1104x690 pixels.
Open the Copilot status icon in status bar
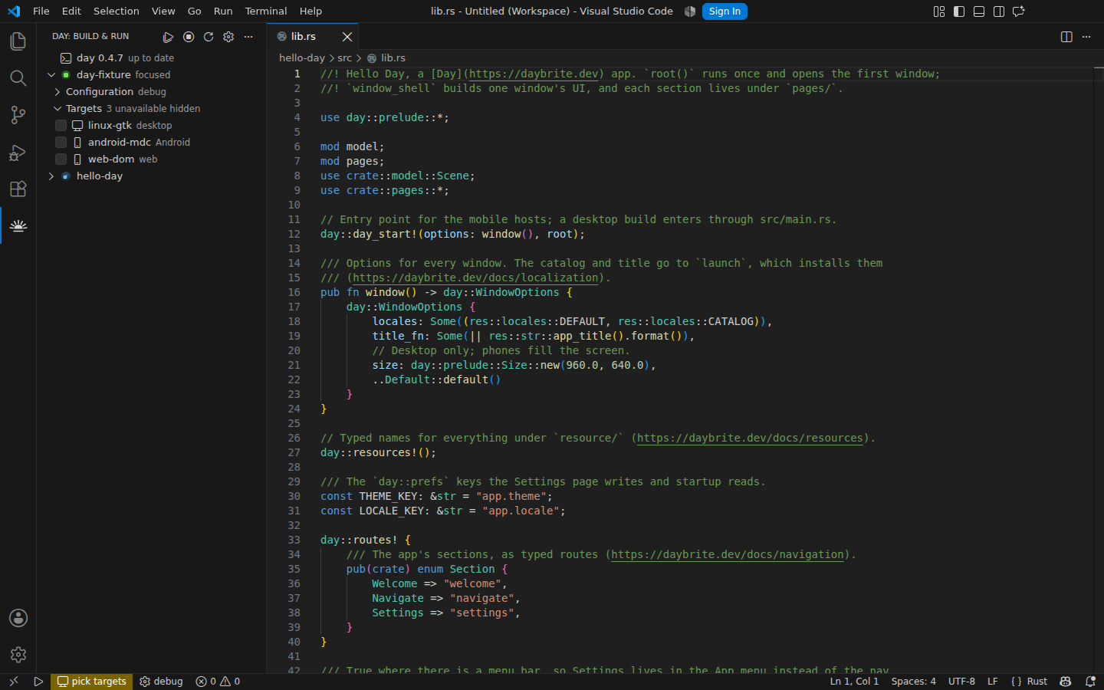tap(1066, 682)
